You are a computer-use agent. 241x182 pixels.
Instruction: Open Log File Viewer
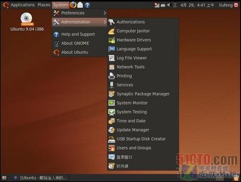pyautogui.click(x=143, y=58)
